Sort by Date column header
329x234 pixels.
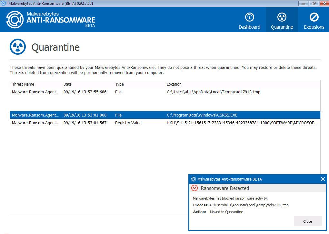click(67, 84)
